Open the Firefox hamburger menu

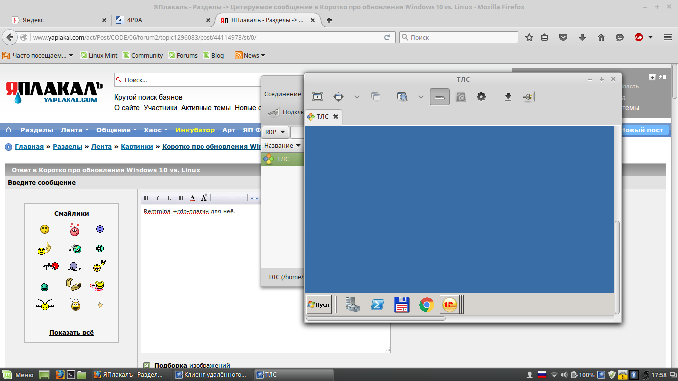tap(668, 37)
